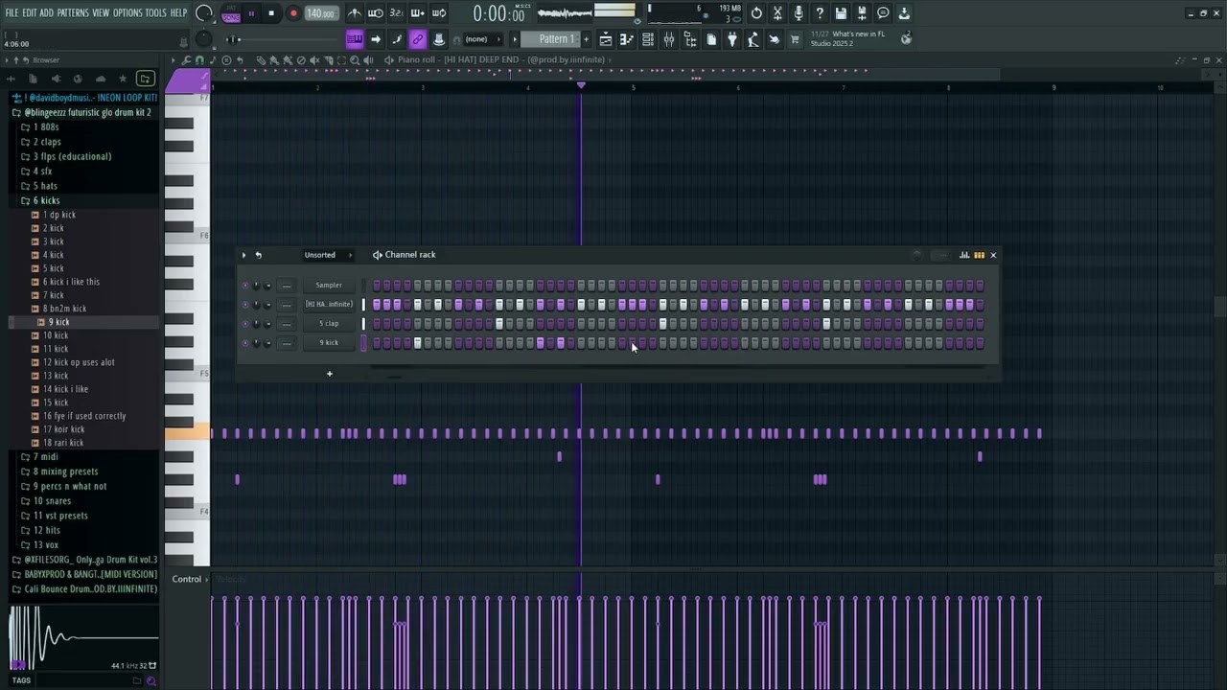Image resolution: width=1227 pixels, height=690 pixels.
Task: Open the Piano roll view icon
Action: click(x=627, y=39)
